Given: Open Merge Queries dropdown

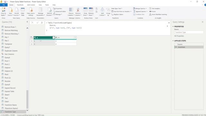Looking at the screenshot, I should pyautogui.click(x=140, y=9).
